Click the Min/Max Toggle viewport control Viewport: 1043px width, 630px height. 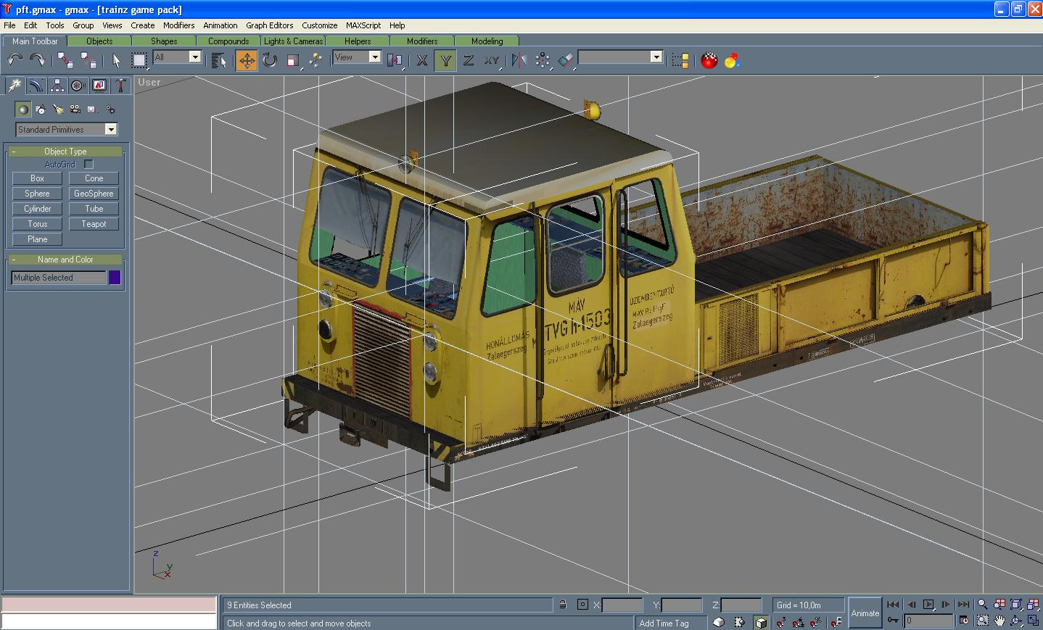coord(1033,621)
